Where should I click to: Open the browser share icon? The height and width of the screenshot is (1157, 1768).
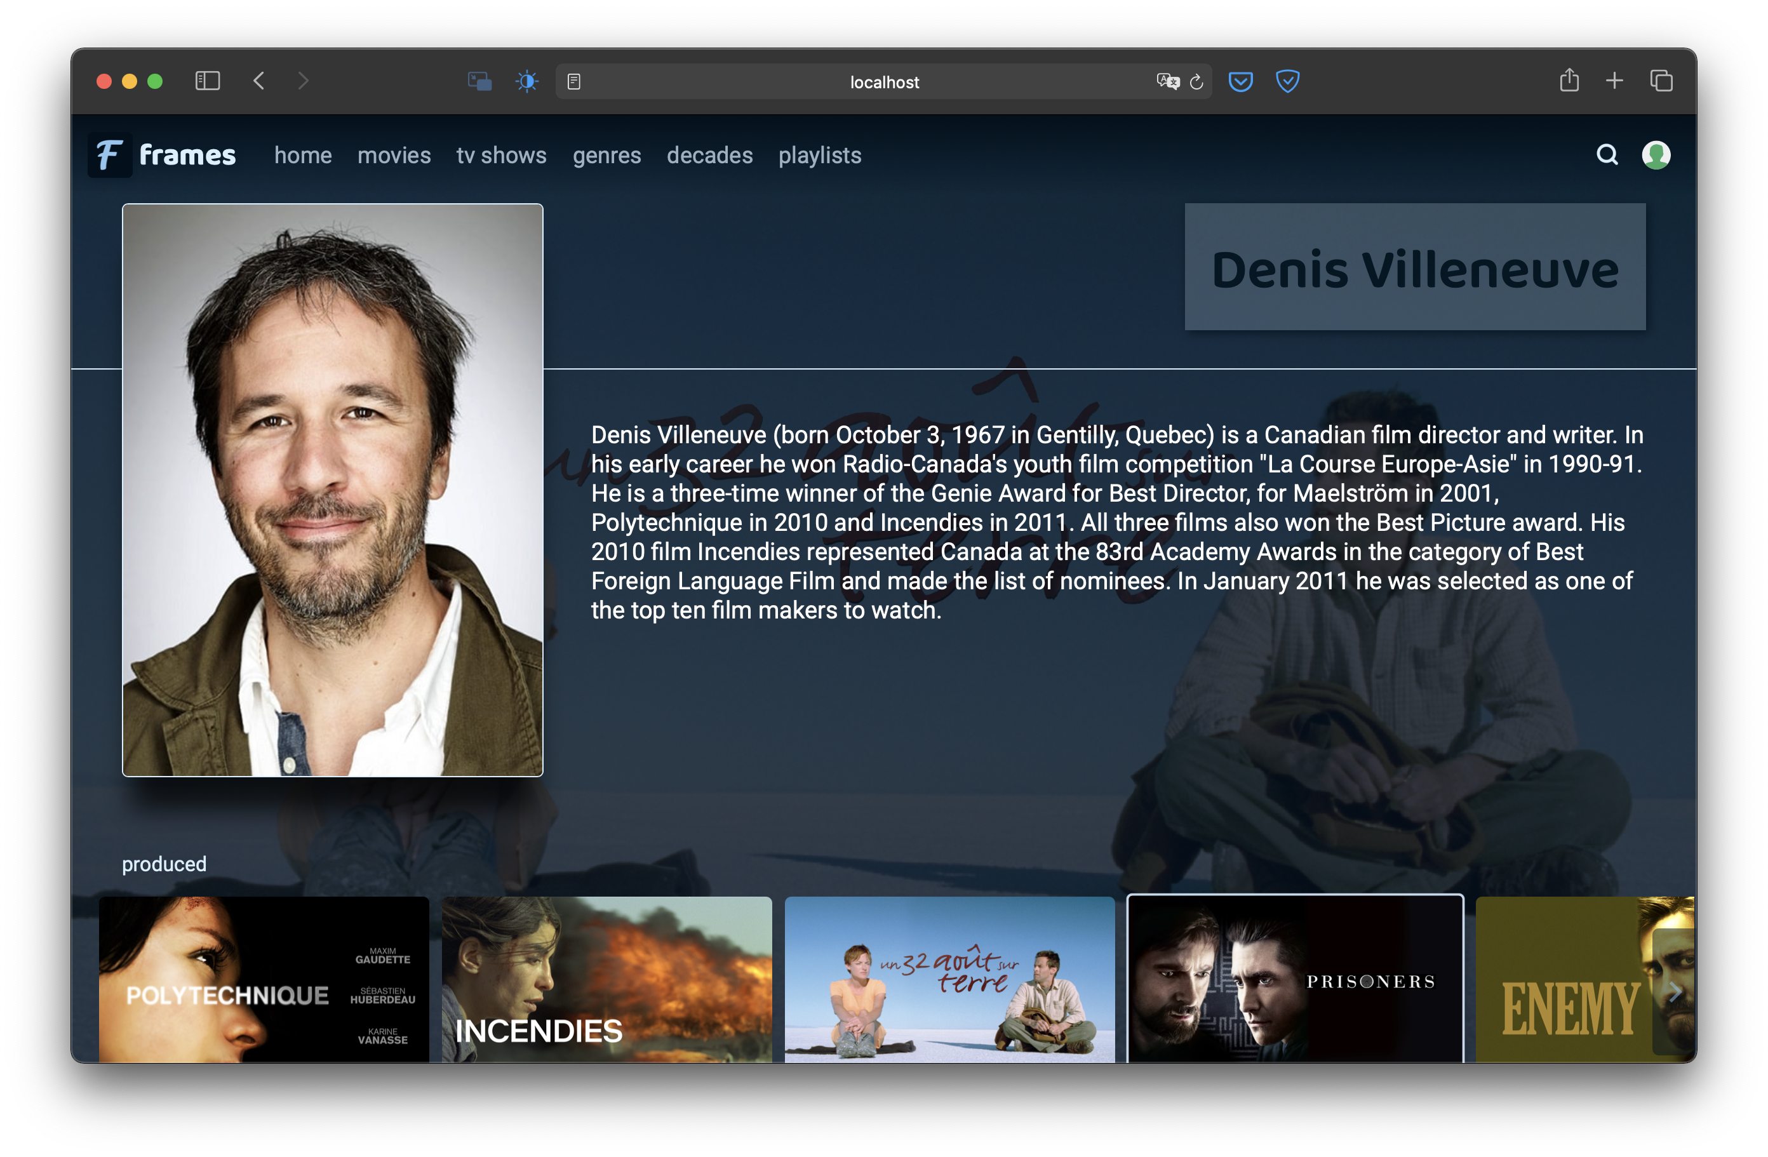click(x=1569, y=80)
